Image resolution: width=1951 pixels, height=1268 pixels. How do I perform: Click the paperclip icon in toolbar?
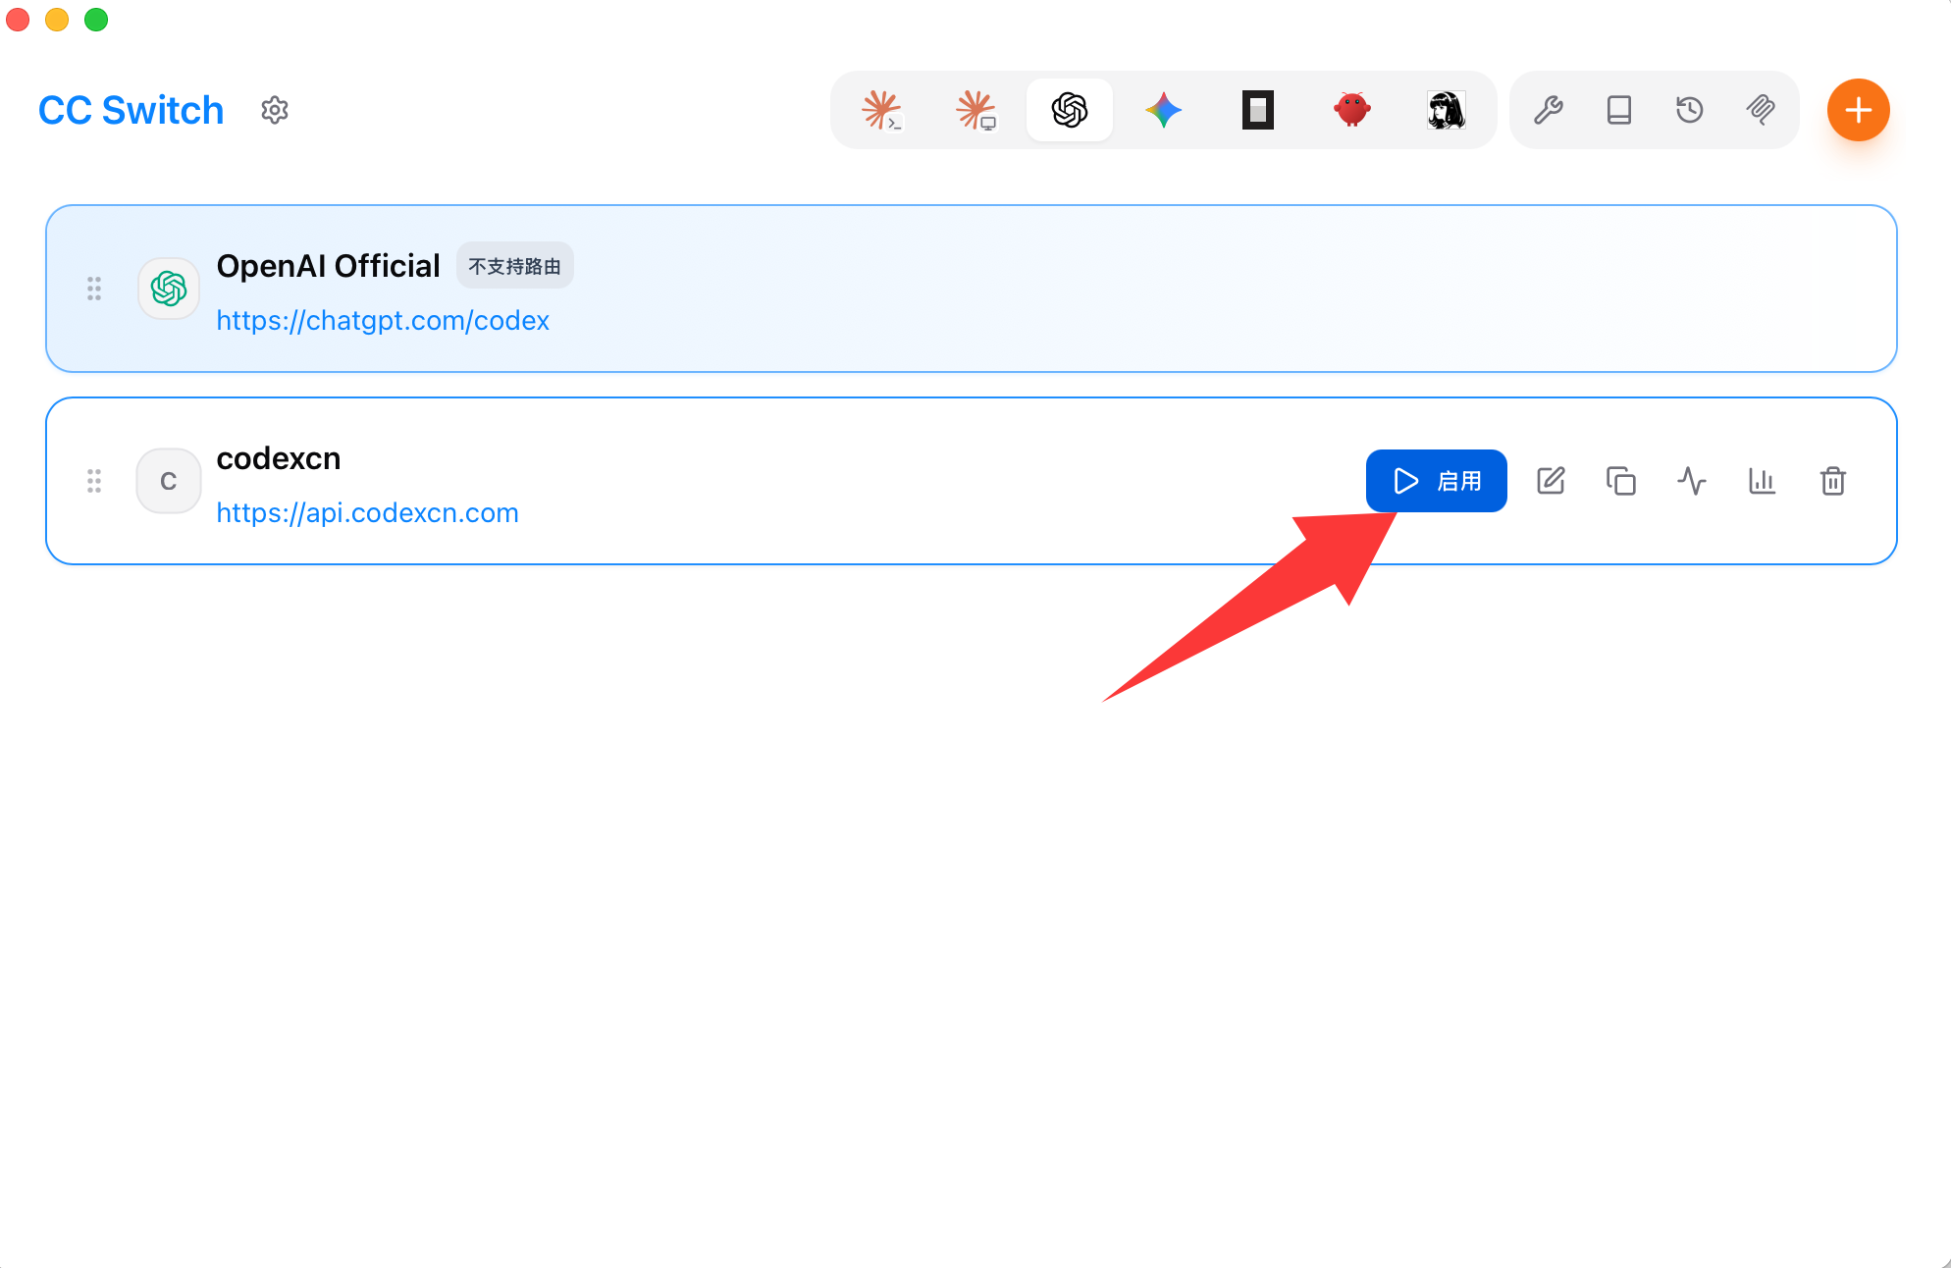[1761, 110]
